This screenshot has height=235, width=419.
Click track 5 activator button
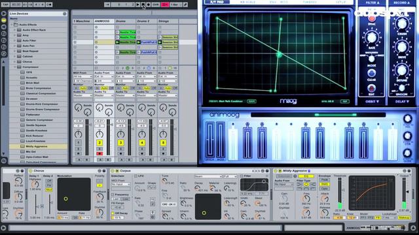point(163,143)
